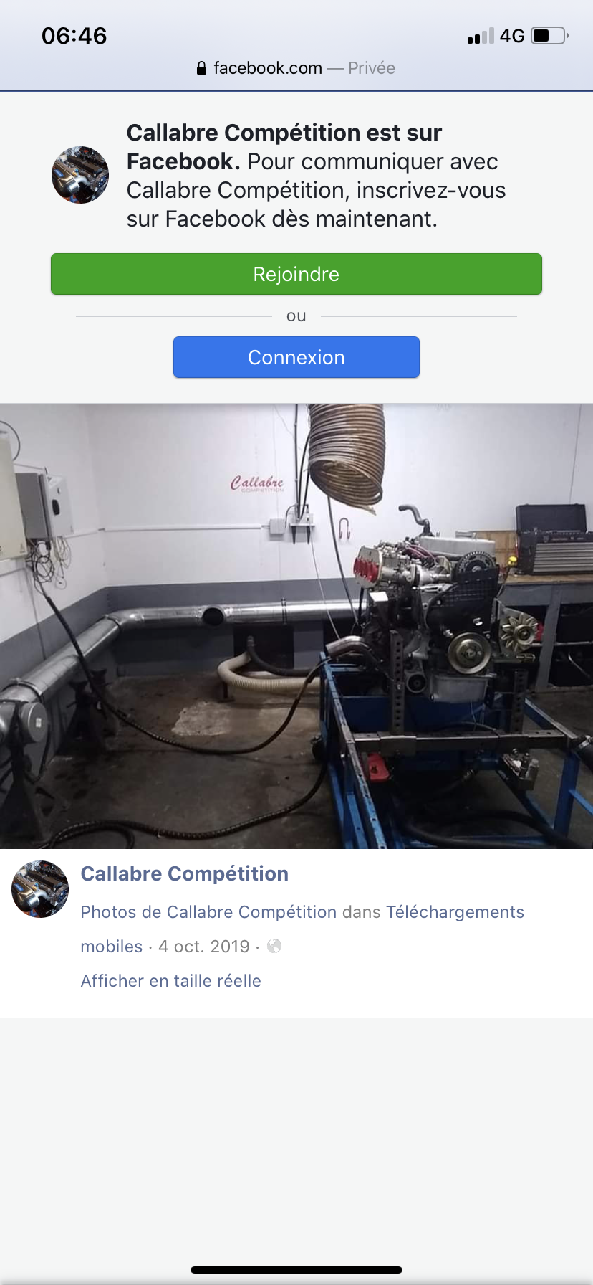
Task: Open the Photos de Callabre Compétition link
Action: [208, 912]
